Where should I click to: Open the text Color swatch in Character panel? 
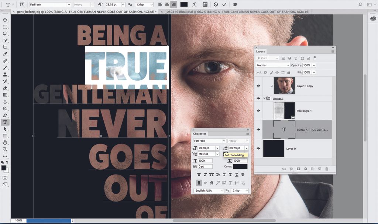point(240,166)
